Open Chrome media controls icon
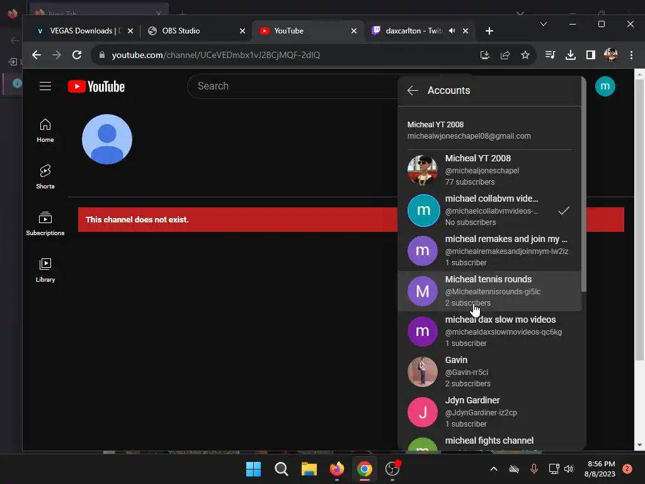The width and height of the screenshot is (645, 484). tap(550, 55)
